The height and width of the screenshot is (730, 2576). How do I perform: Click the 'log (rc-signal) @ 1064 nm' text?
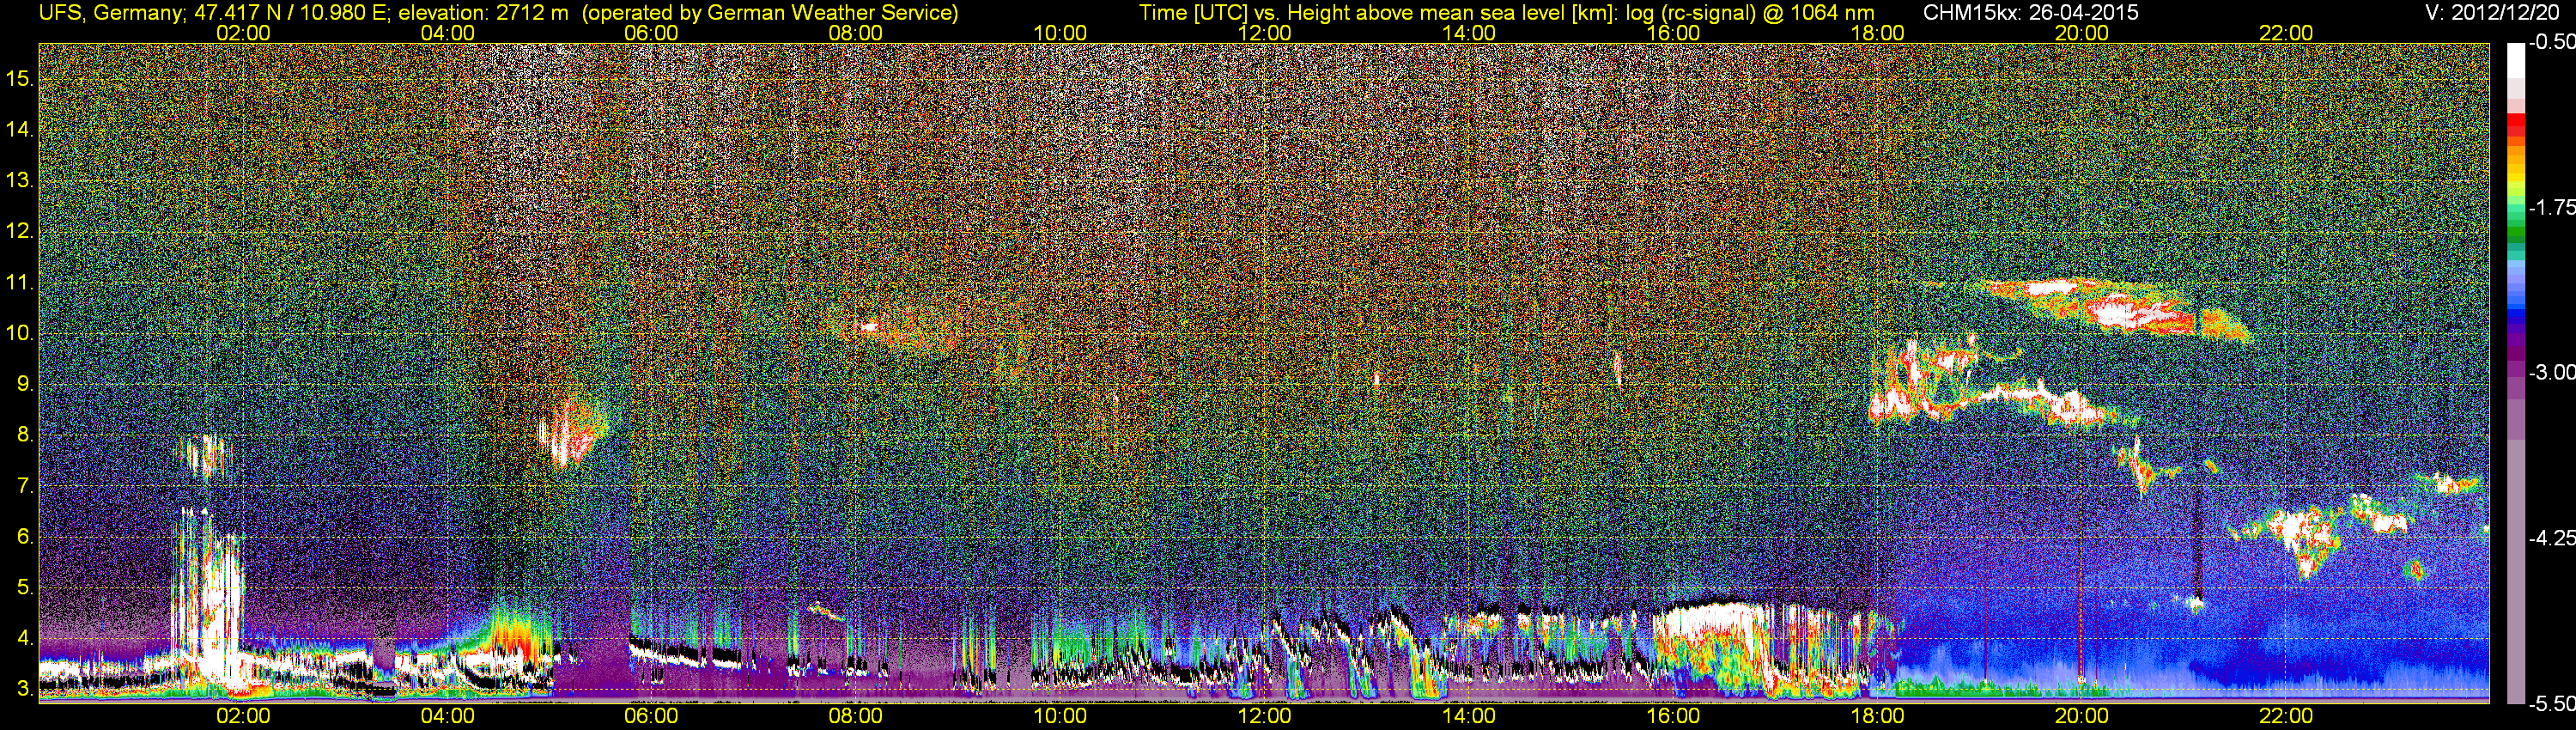tap(1750, 13)
